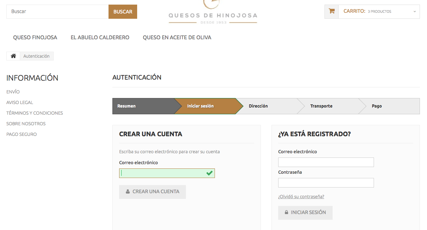Click the Información sidebar heading
427x230 pixels.
[32, 78]
